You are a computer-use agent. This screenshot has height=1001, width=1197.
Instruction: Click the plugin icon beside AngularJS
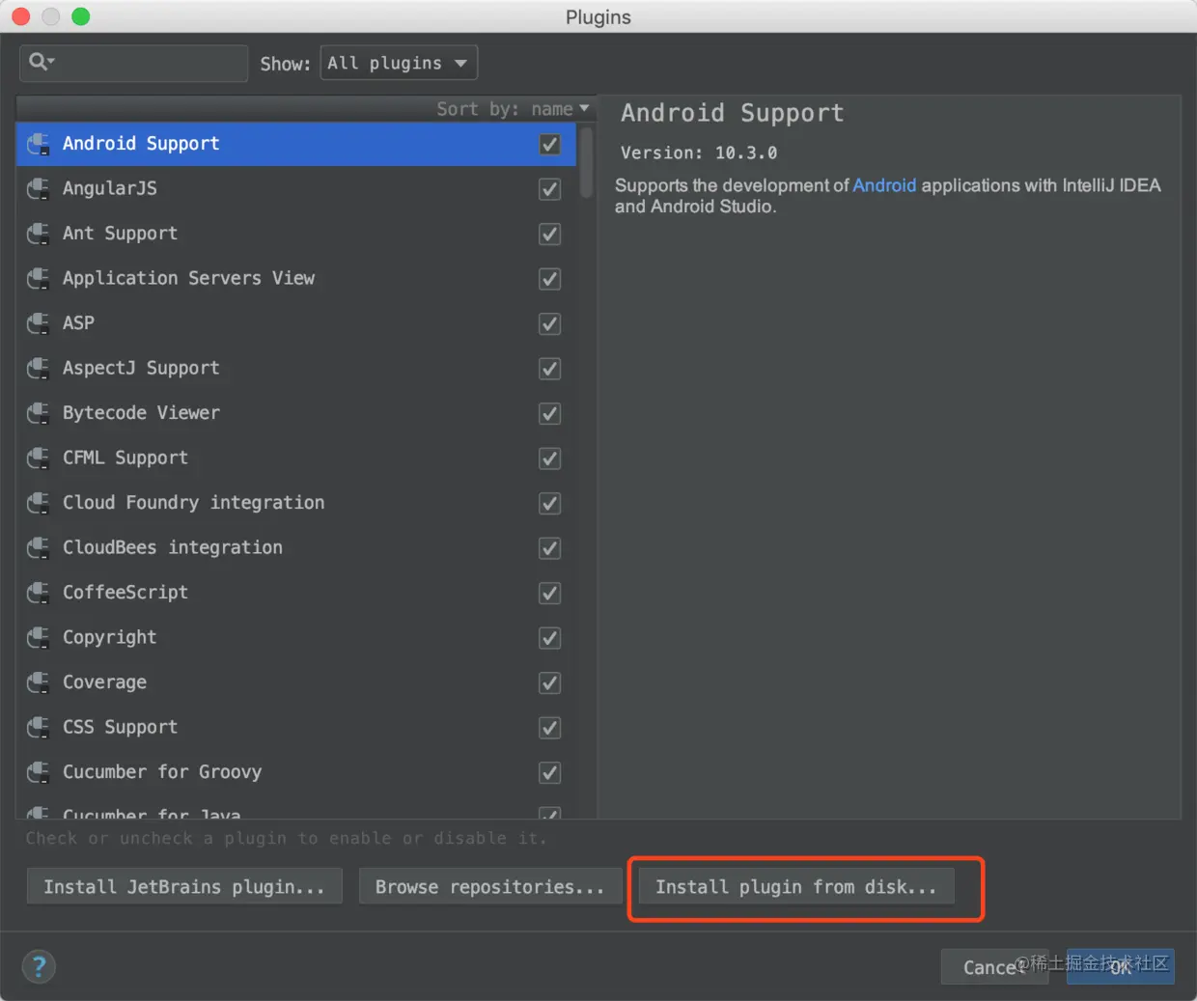pyautogui.click(x=39, y=188)
